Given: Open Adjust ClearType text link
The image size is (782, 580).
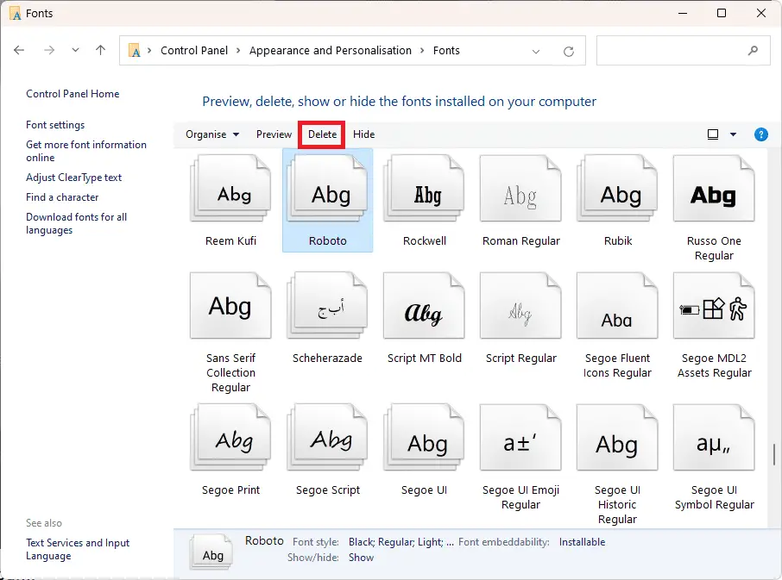Looking at the screenshot, I should click(x=74, y=178).
